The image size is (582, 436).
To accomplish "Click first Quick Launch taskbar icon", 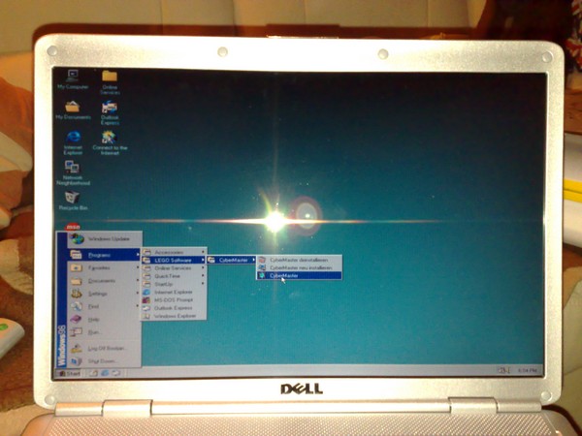I will [93, 373].
